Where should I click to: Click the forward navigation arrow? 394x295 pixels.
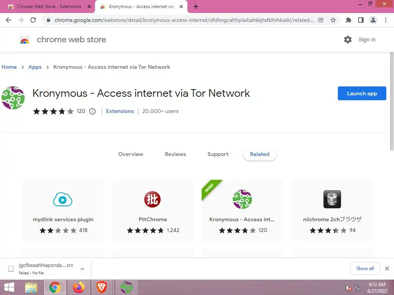tap(21, 20)
